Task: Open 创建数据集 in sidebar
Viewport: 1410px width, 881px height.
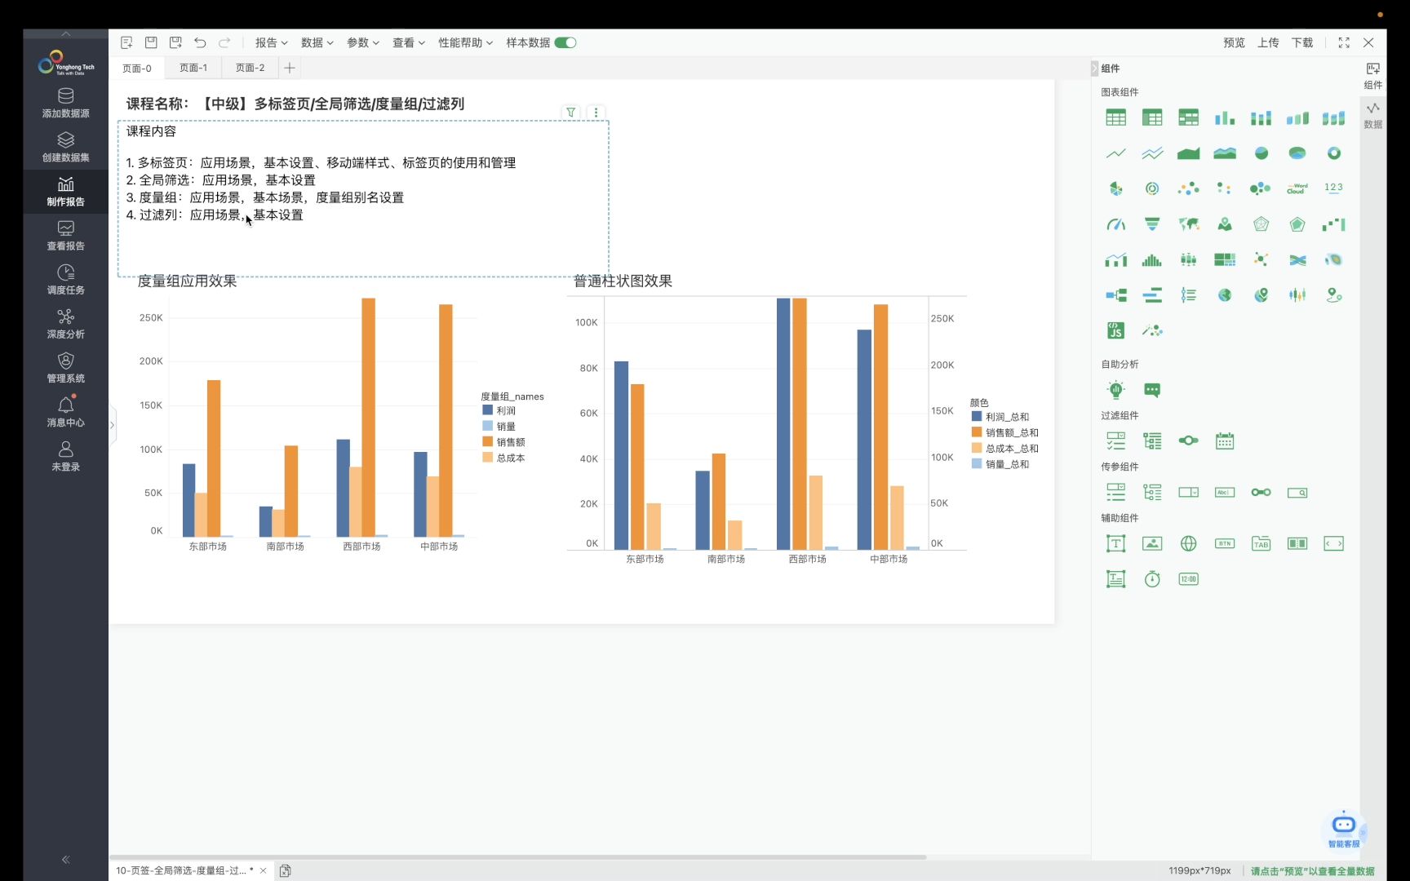Action: click(65, 147)
